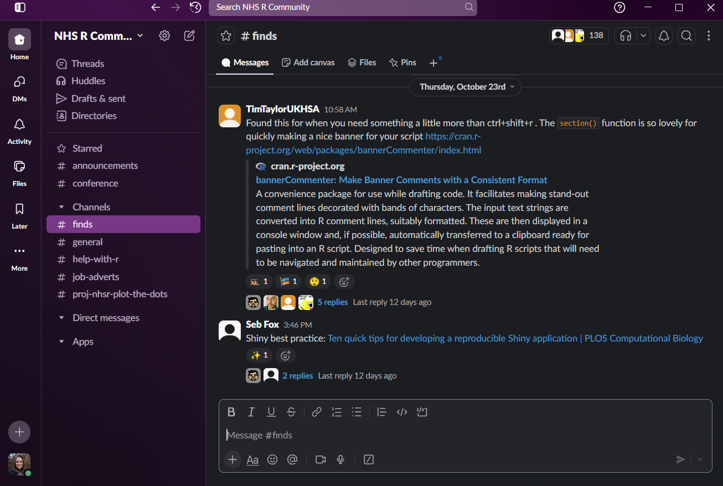Collapse the Channels section

point(61,206)
